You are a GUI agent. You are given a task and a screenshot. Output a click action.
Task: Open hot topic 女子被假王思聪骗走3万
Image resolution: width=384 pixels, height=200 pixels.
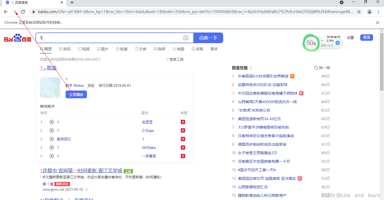[258, 153]
